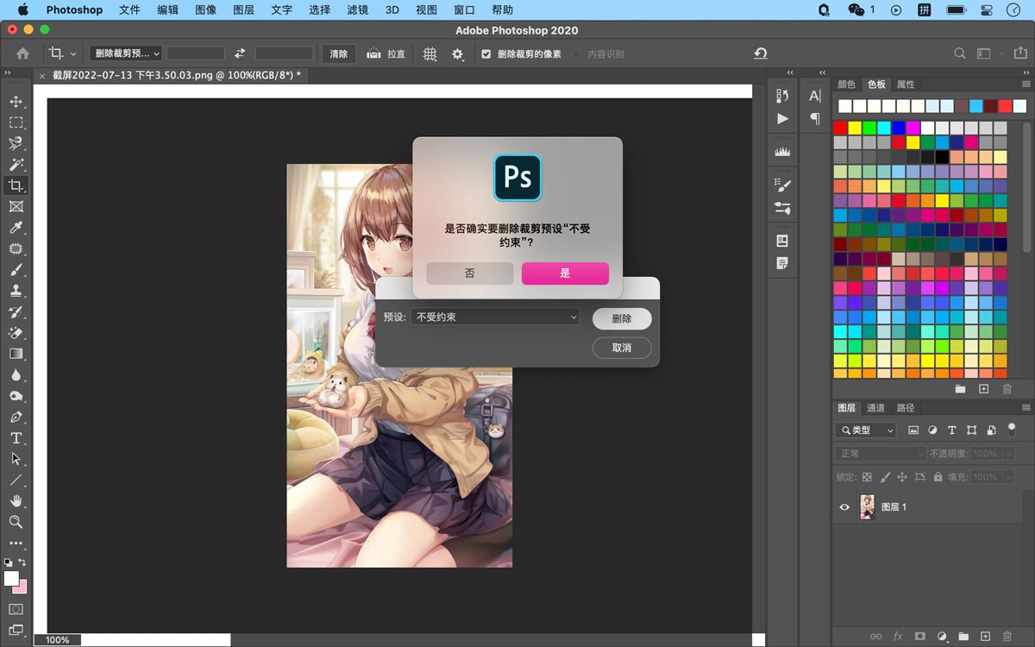Click the reset crop undo arrow icon
Viewport: 1035px width, 647px height.
[760, 53]
